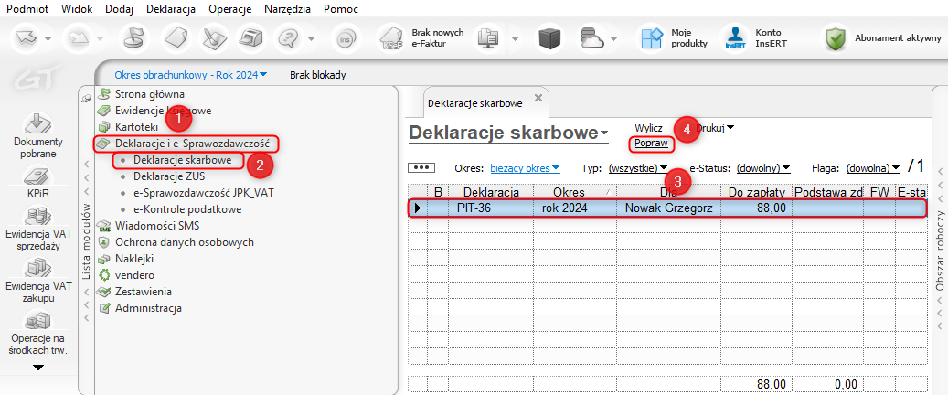Click the black cube toolbar icon
The image size is (948, 395).
[x=549, y=38]
